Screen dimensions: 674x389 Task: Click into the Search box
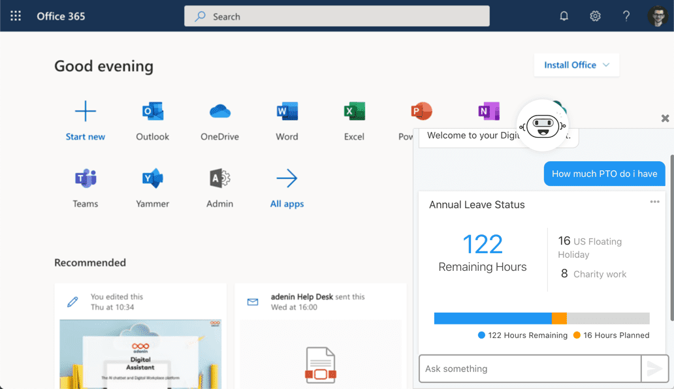pos(337,16)
